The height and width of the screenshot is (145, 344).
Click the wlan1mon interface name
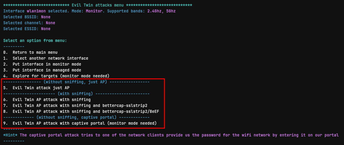click(39, 11)
